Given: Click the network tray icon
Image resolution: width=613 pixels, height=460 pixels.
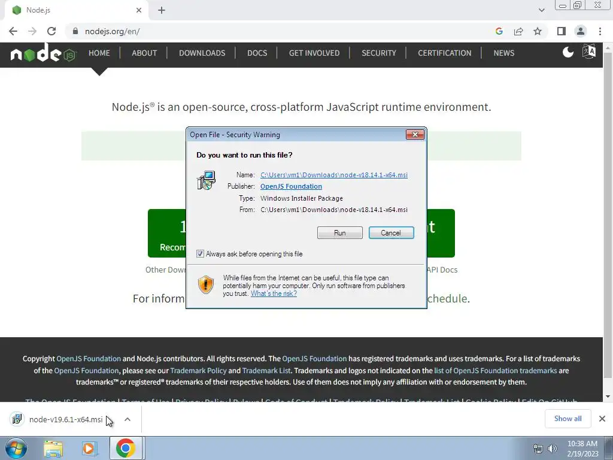Looking at the screenshot, I should 538,449.
